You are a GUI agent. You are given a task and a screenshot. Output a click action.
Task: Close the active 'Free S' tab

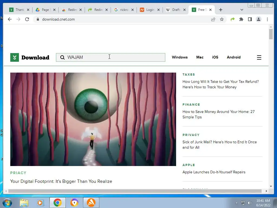coord(210,10)
